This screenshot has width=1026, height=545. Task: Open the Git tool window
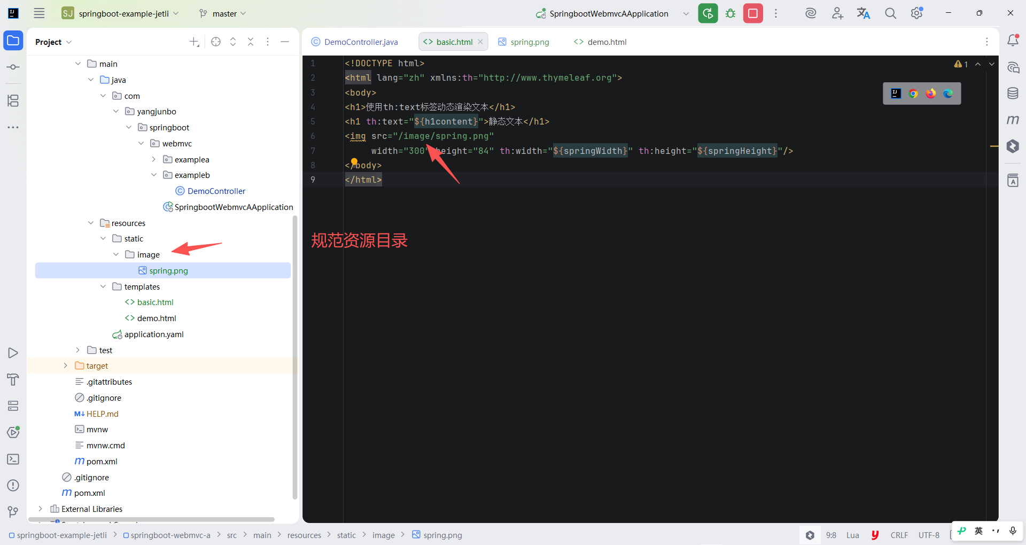point(13,512)
